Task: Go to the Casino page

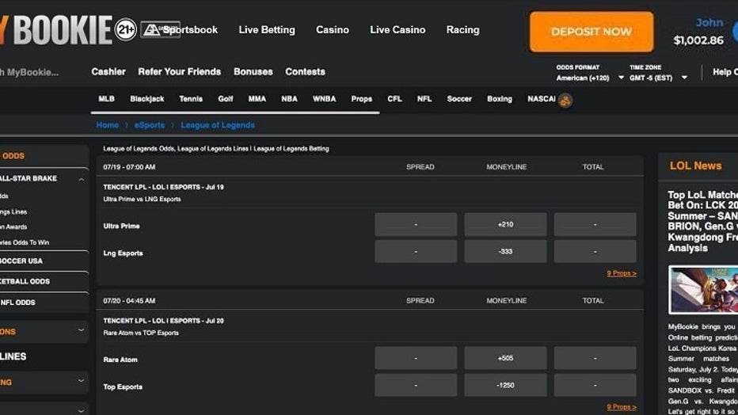Action: (333, 29)
